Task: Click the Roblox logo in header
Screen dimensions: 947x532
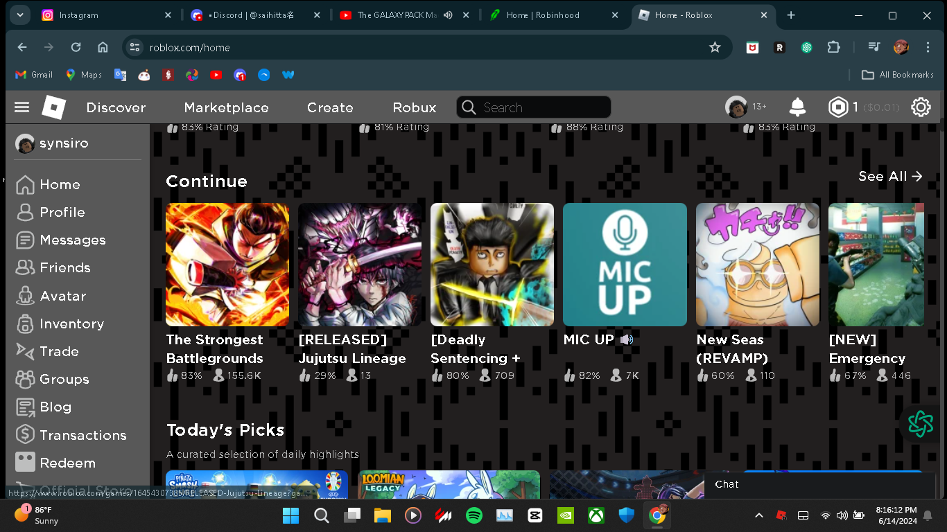Action: 54,107
